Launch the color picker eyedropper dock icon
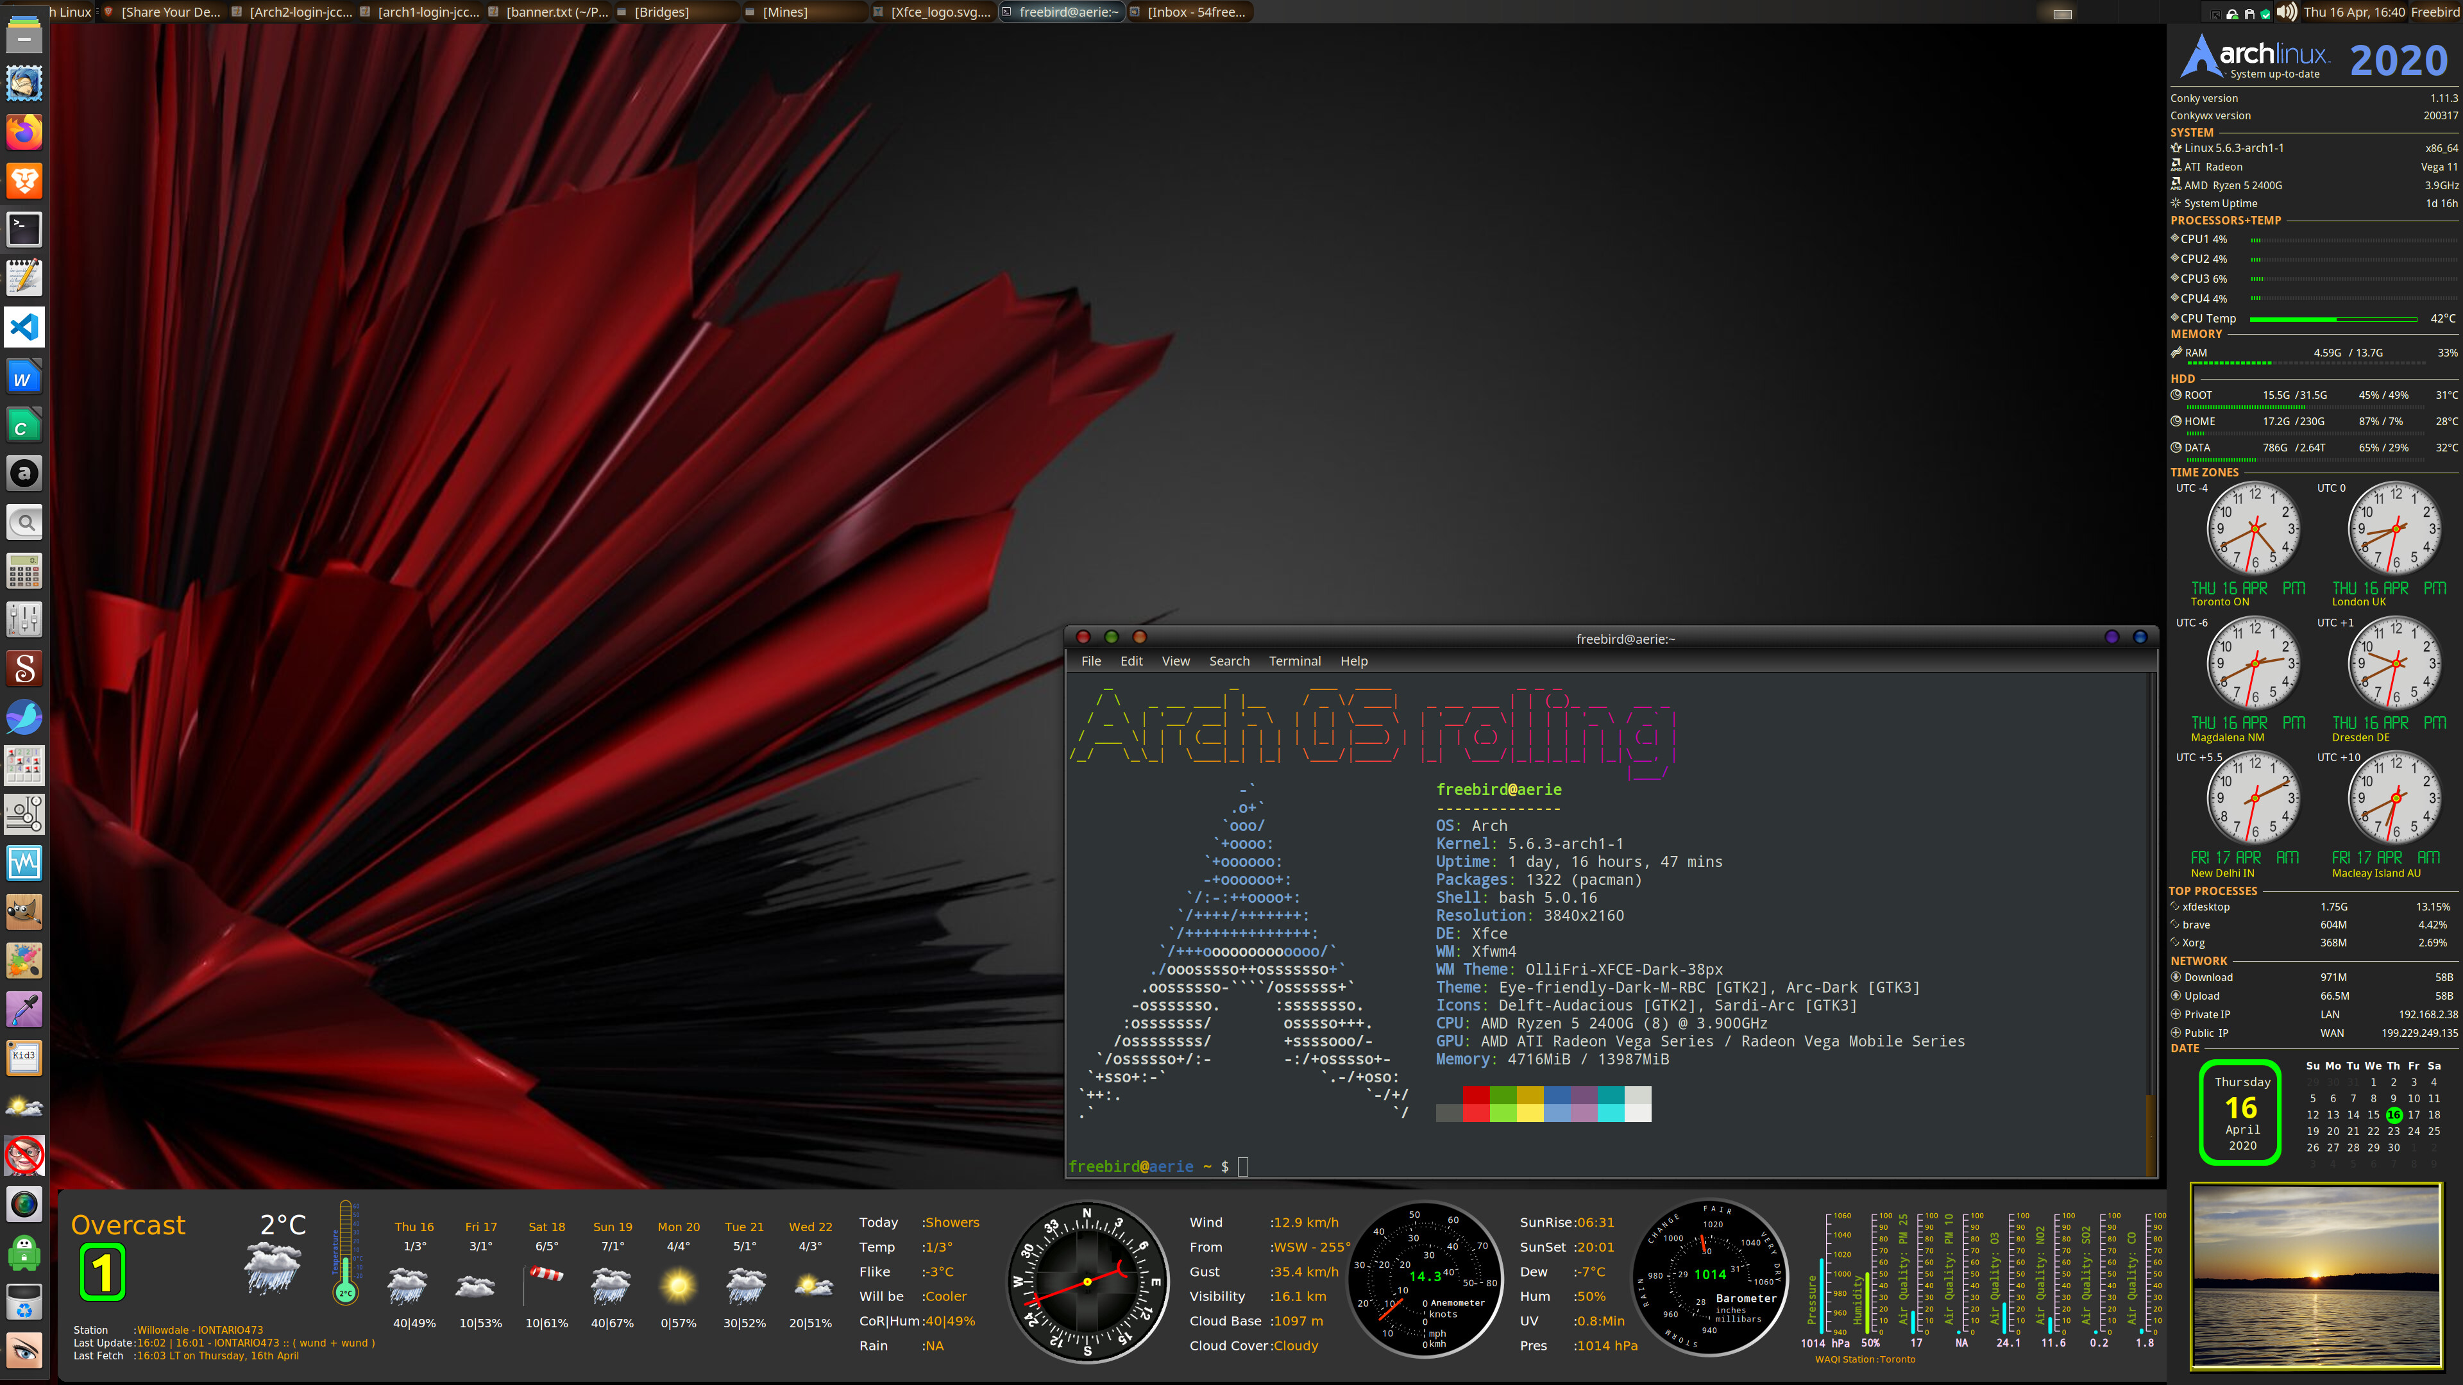The height and width of the screenshot is (1385, 2463). coord(24,1009)
